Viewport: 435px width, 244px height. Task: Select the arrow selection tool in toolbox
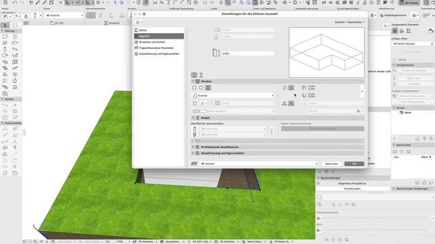5,25
